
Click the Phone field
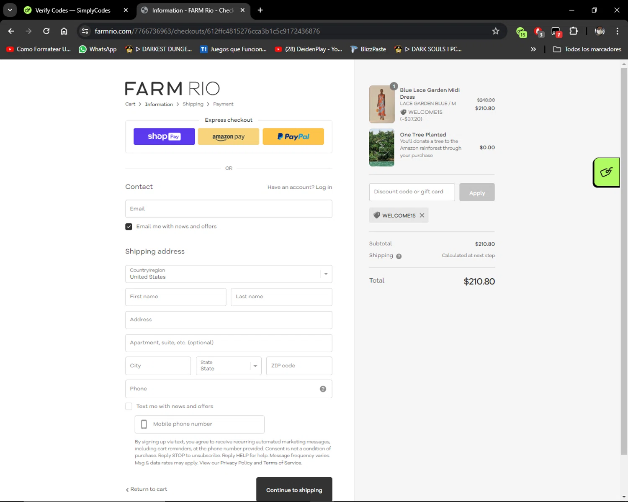[x=229, y=389]
